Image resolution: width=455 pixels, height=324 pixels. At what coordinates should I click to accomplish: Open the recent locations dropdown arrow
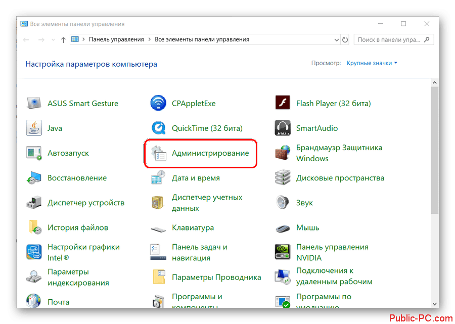coord(53,40)
